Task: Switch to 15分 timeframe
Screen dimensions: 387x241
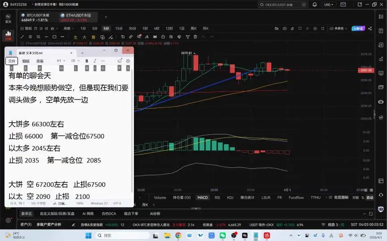Action: pyautogui.click(x=119, y=29)
